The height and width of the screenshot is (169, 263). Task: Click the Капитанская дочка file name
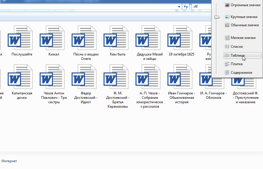(x=22, y=96)
